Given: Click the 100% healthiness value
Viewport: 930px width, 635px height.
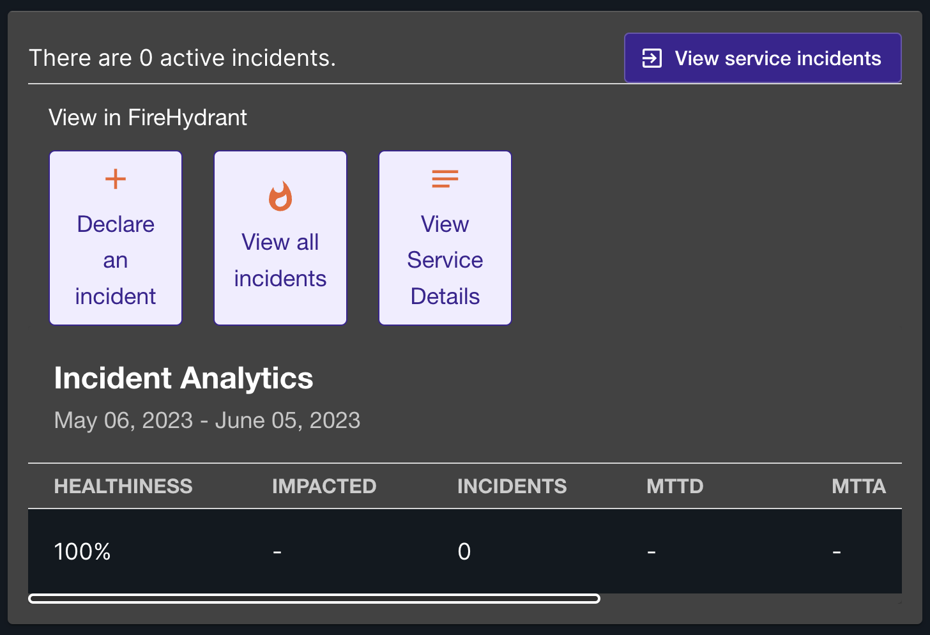Looking at the screenshot, I should tap(82, 551).
